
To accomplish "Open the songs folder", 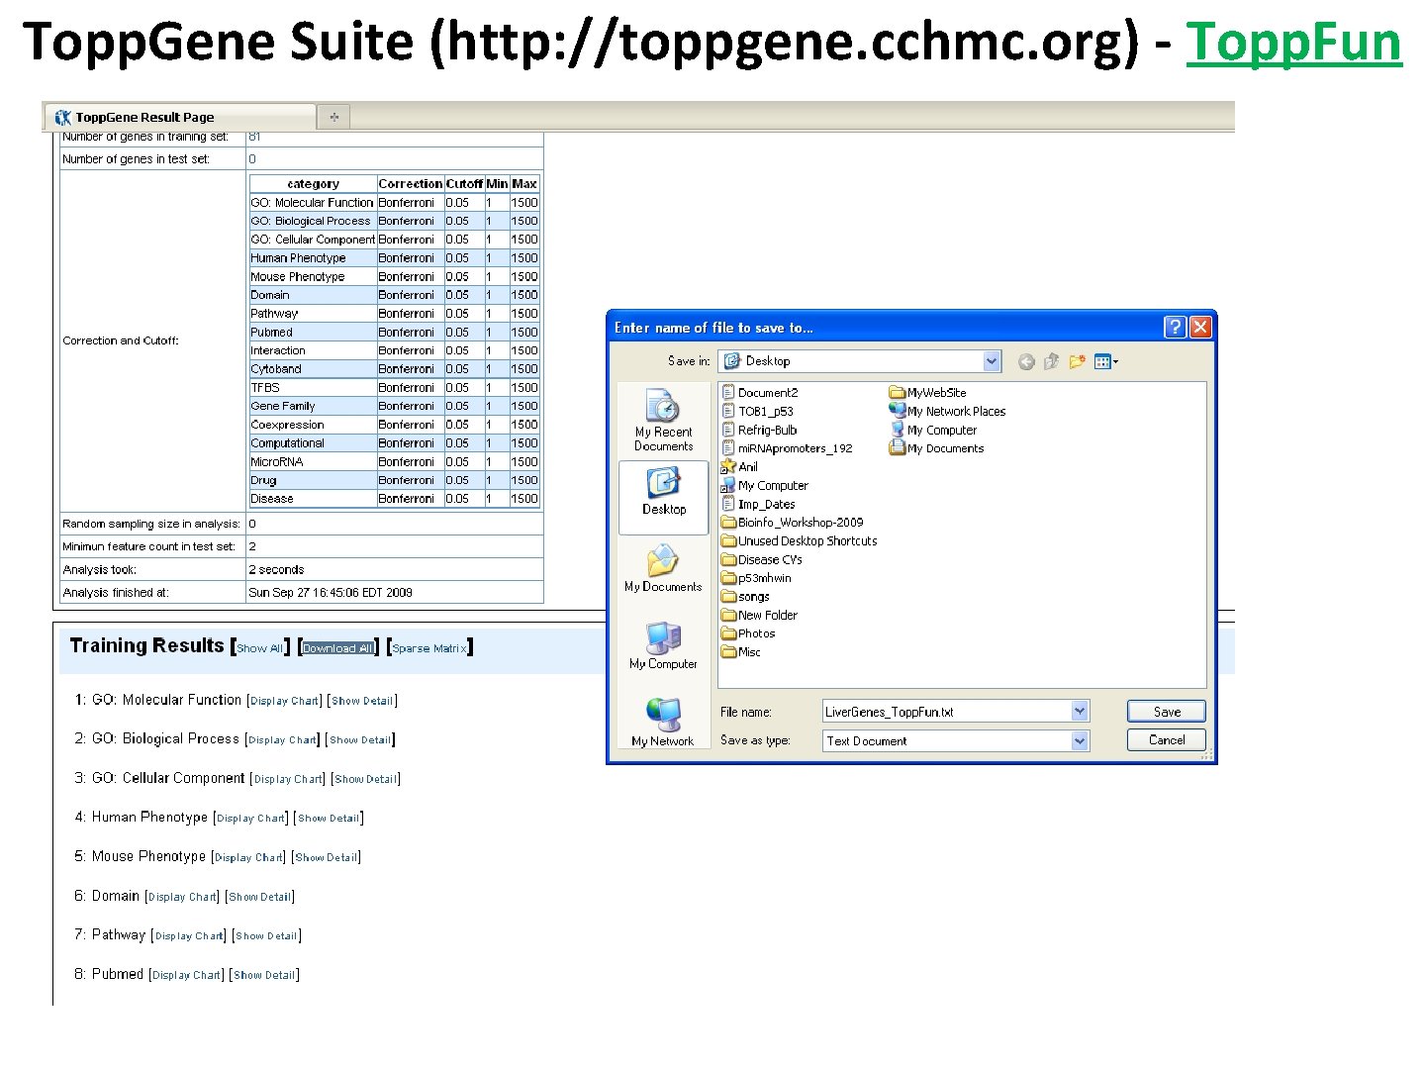I will 745,597.
